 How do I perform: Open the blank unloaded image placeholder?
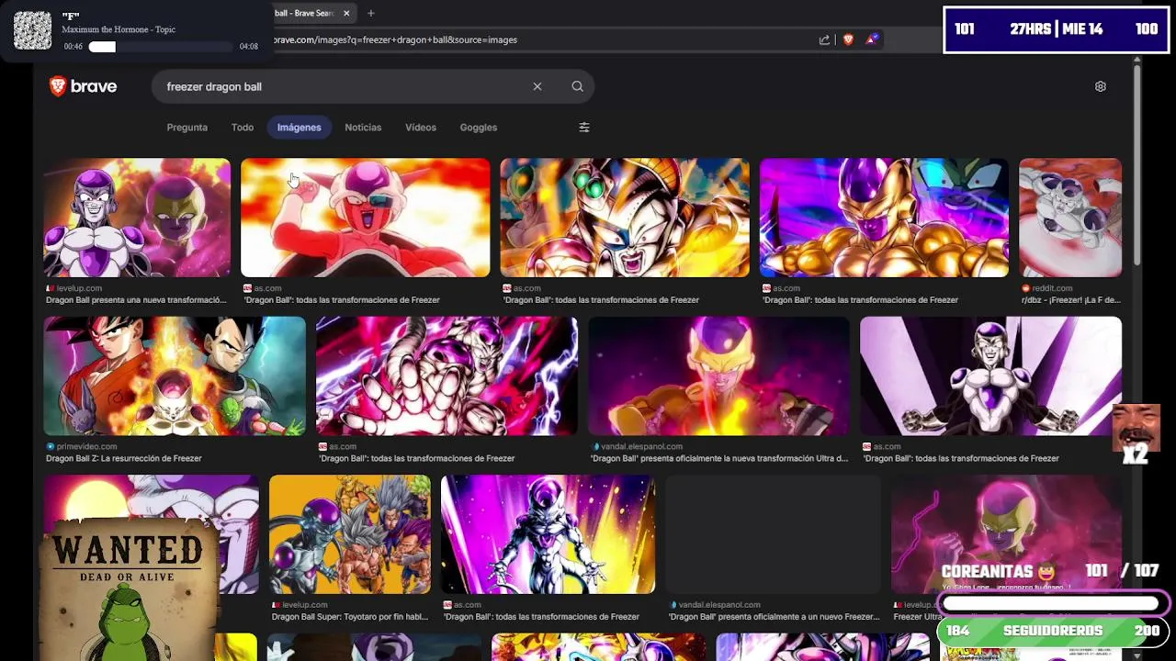pos(774,534)
